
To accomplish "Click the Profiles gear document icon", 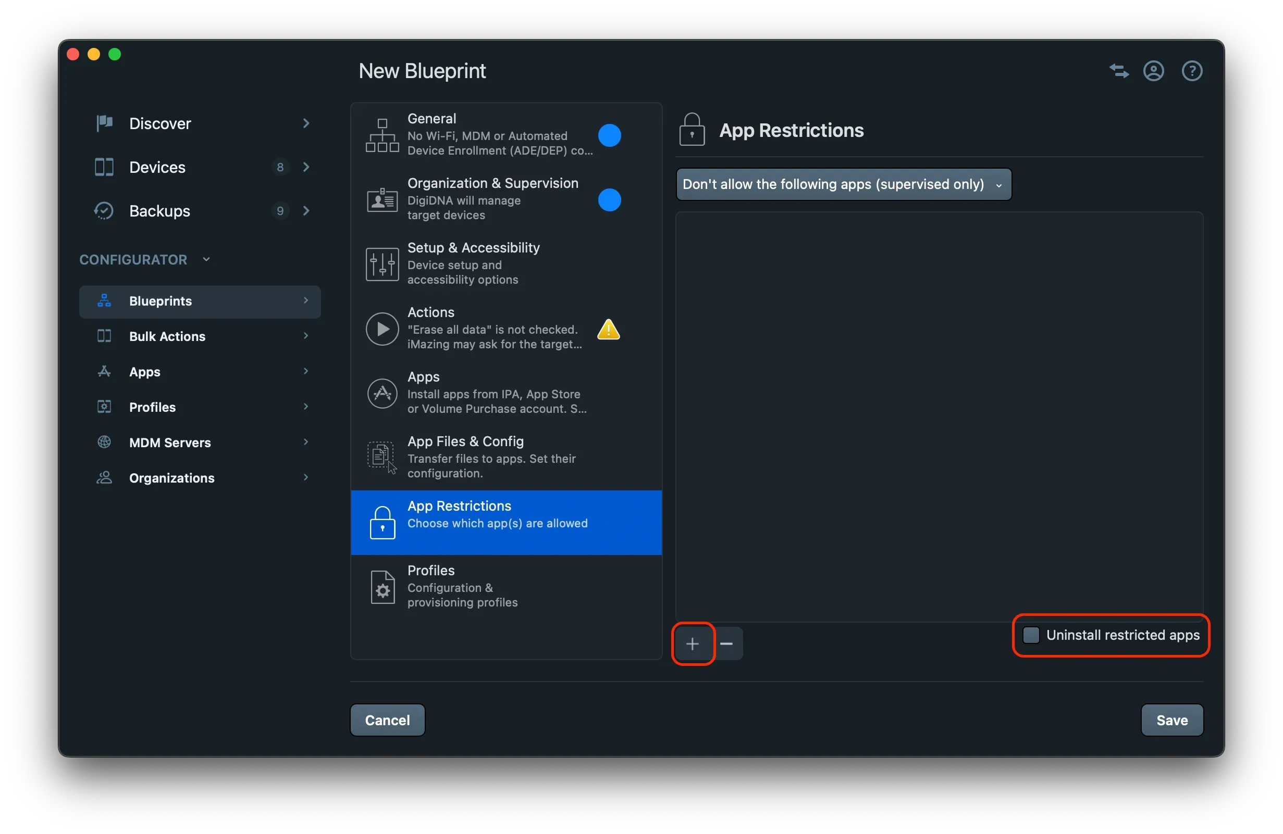I will 381,586.
